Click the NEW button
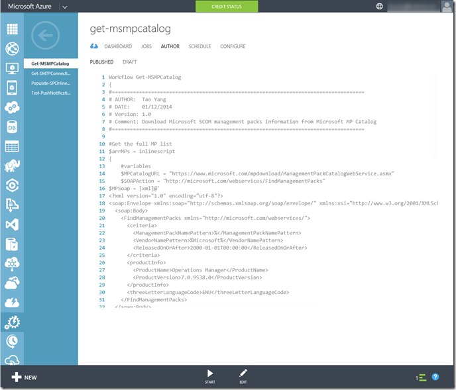 pyautogui.click(x=24, y=377)
